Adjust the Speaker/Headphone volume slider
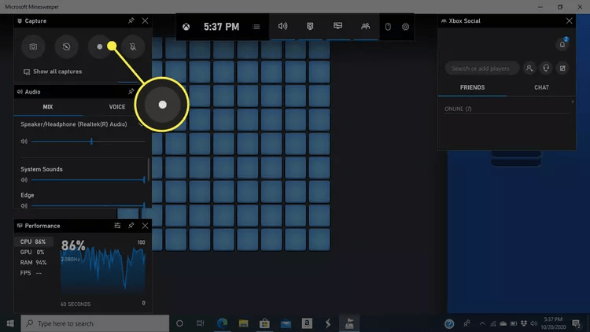The image size is (590, 332). [92, 142]
